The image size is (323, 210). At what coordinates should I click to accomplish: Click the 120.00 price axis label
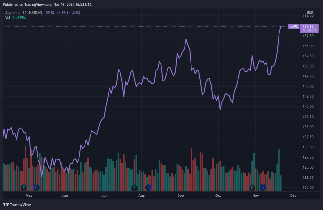tap(308, 188)
